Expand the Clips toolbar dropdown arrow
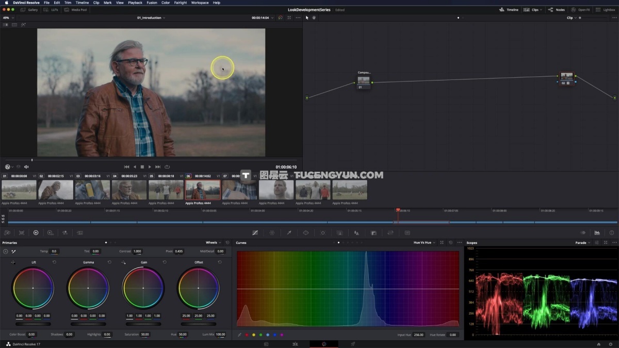 point(541,10)
